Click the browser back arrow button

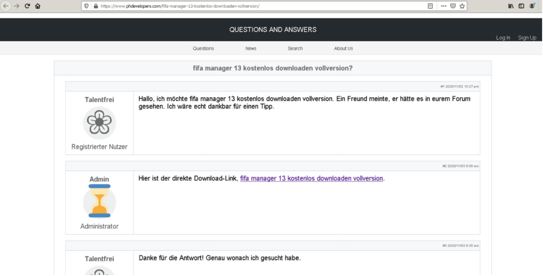pos(6,6)
